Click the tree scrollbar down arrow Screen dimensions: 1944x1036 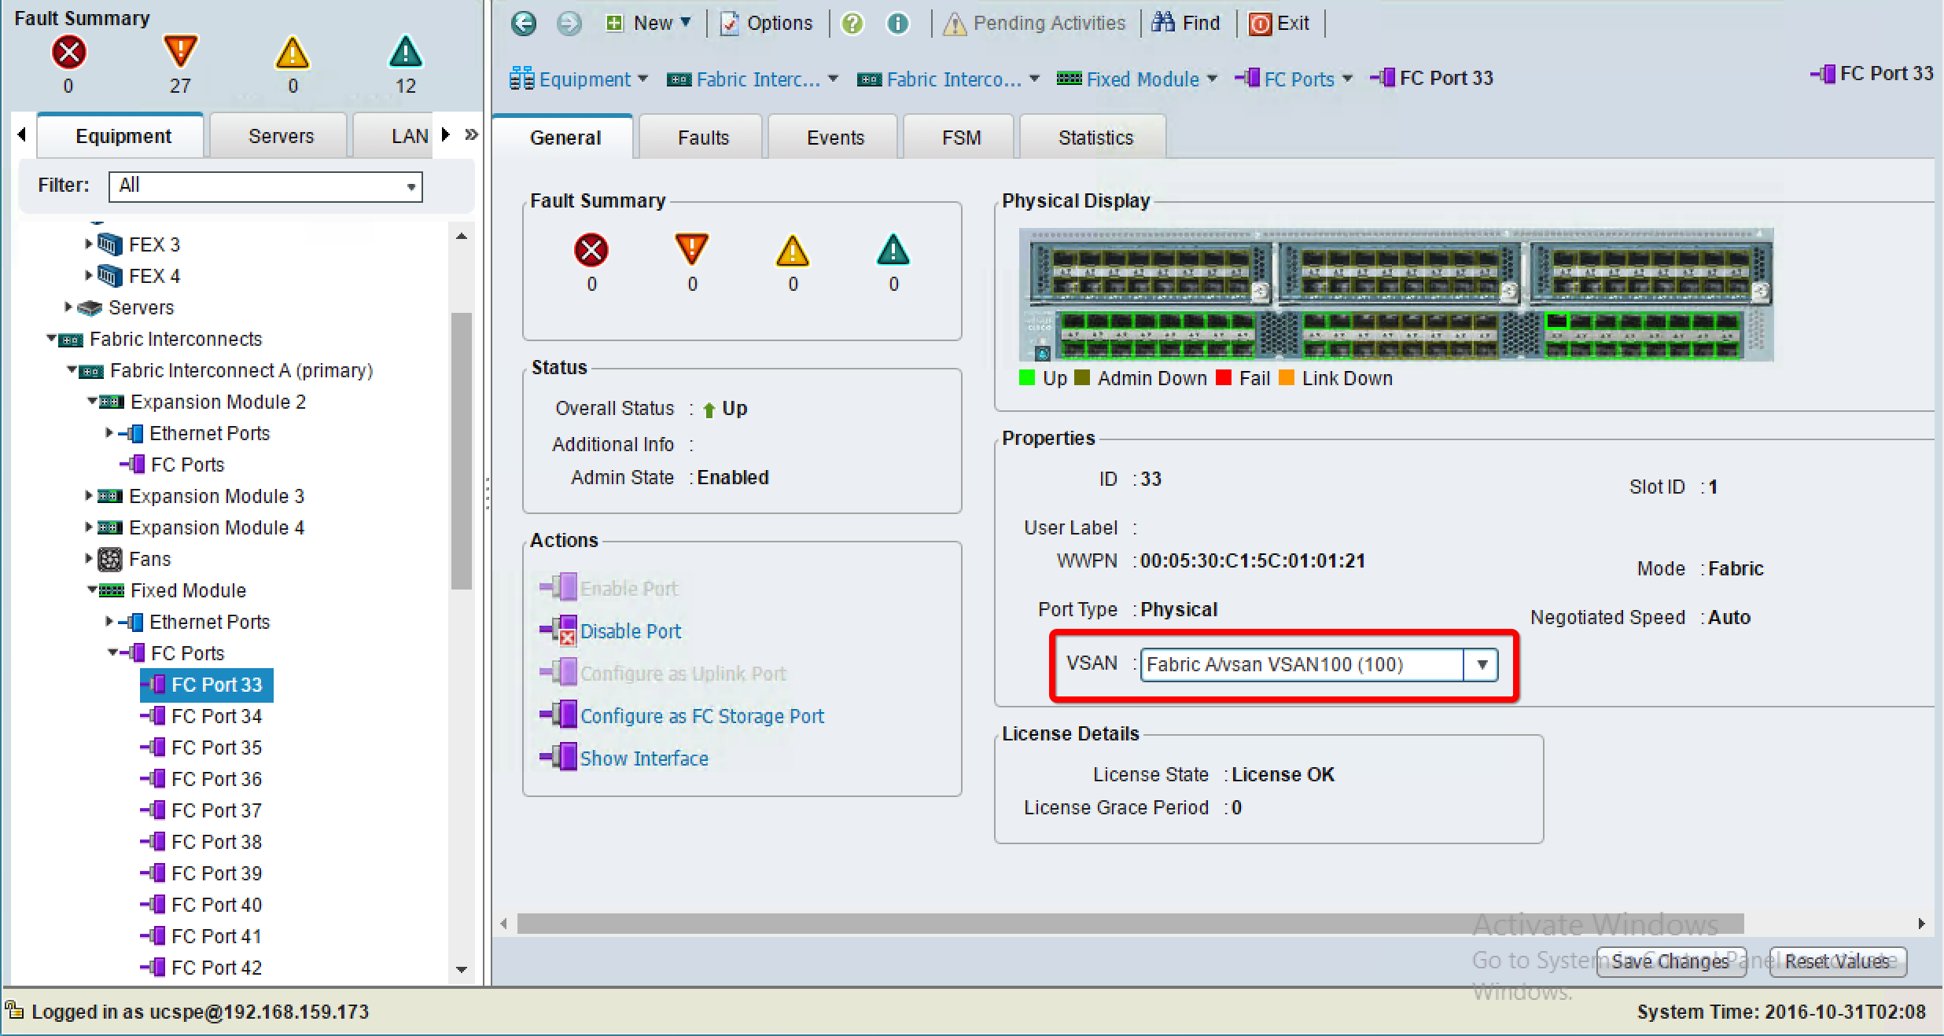click(462, 970)
